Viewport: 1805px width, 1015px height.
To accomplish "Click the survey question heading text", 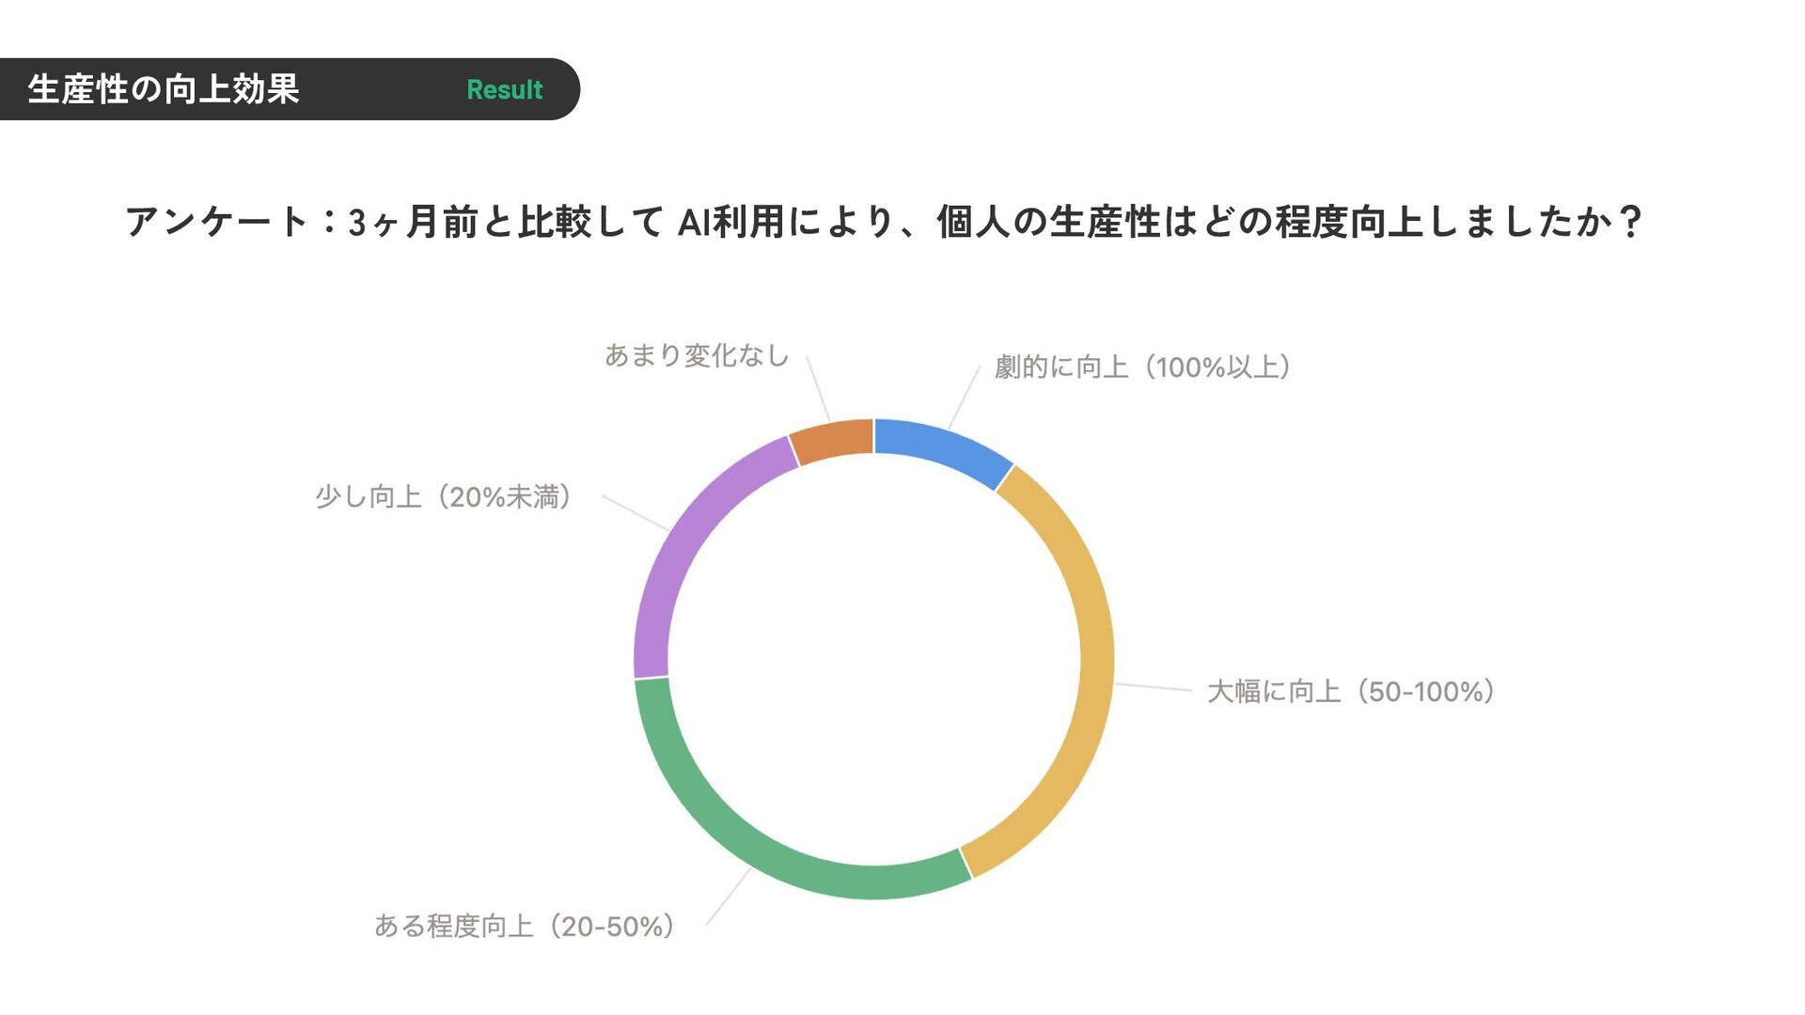I will coord(884,222).
